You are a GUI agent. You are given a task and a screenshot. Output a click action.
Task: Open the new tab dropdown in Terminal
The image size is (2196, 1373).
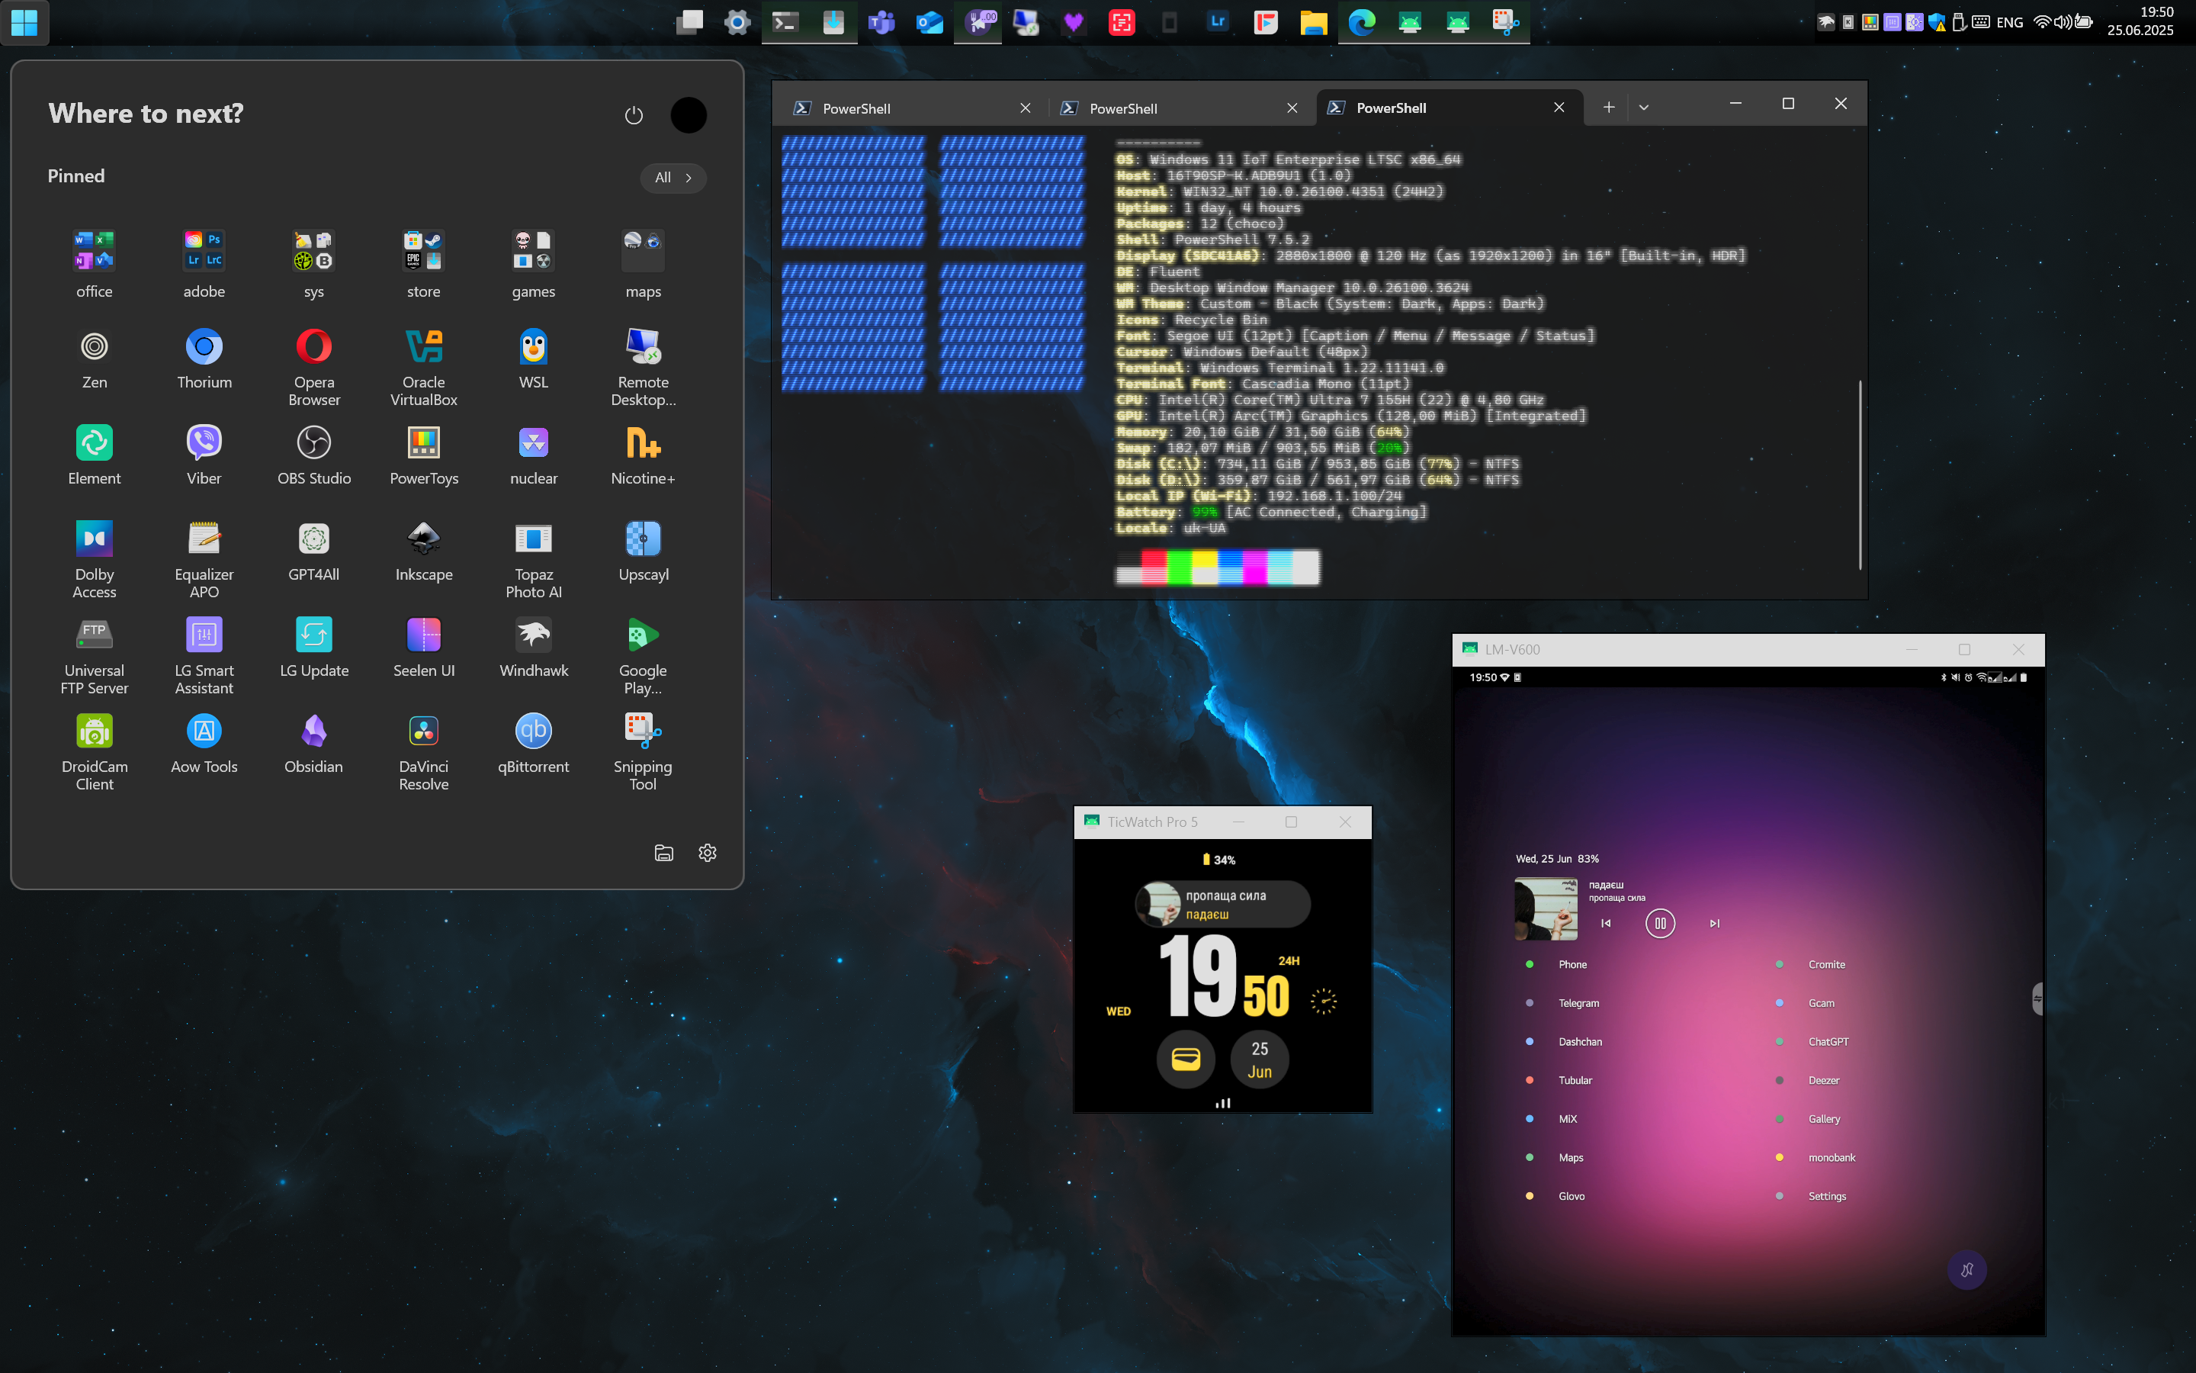1643,107
